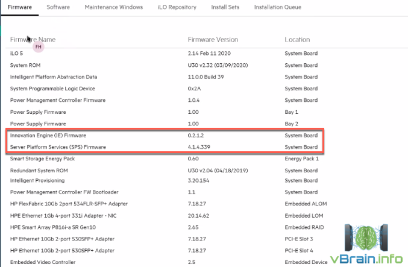Select HPE Ethernet 1Gb 4-port 331i Adapter
This screenshot has width=408, height=267.
(63, 216)
